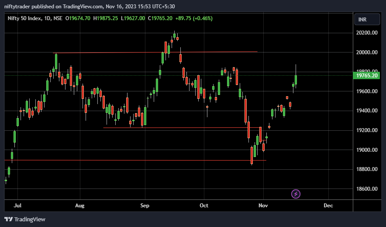Viewport: 386px width, 227px height.
Task: Click the 20000.00 price axis label
Action: (367, 52)
